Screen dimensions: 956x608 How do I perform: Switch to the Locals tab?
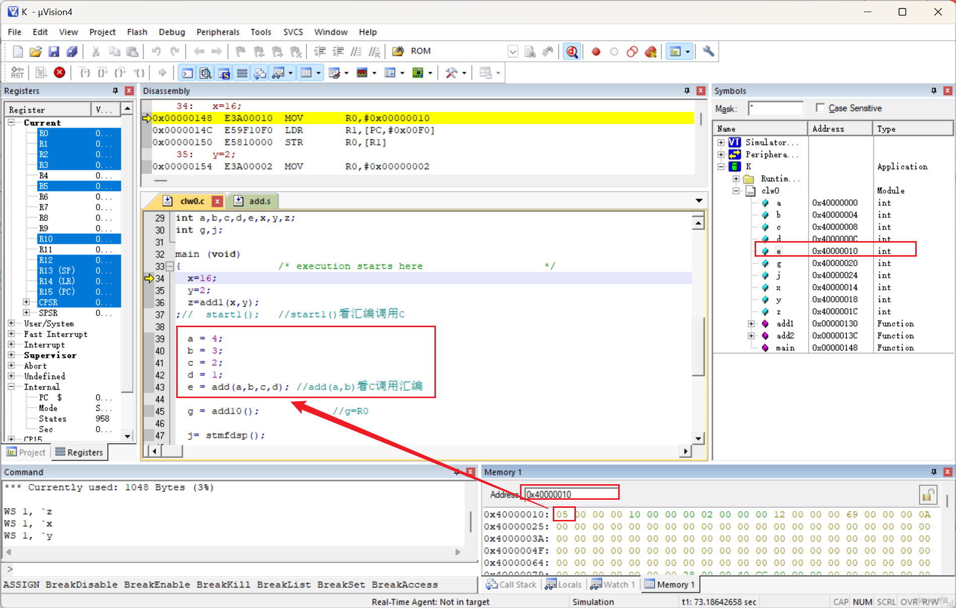pos(564,584)
